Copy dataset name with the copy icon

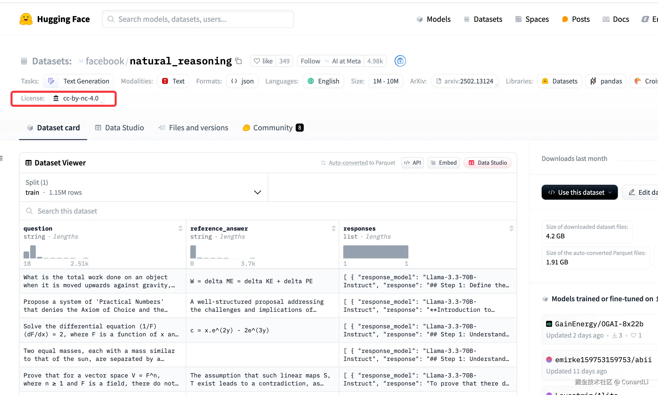pyautogui.click(x=238, y=61)
